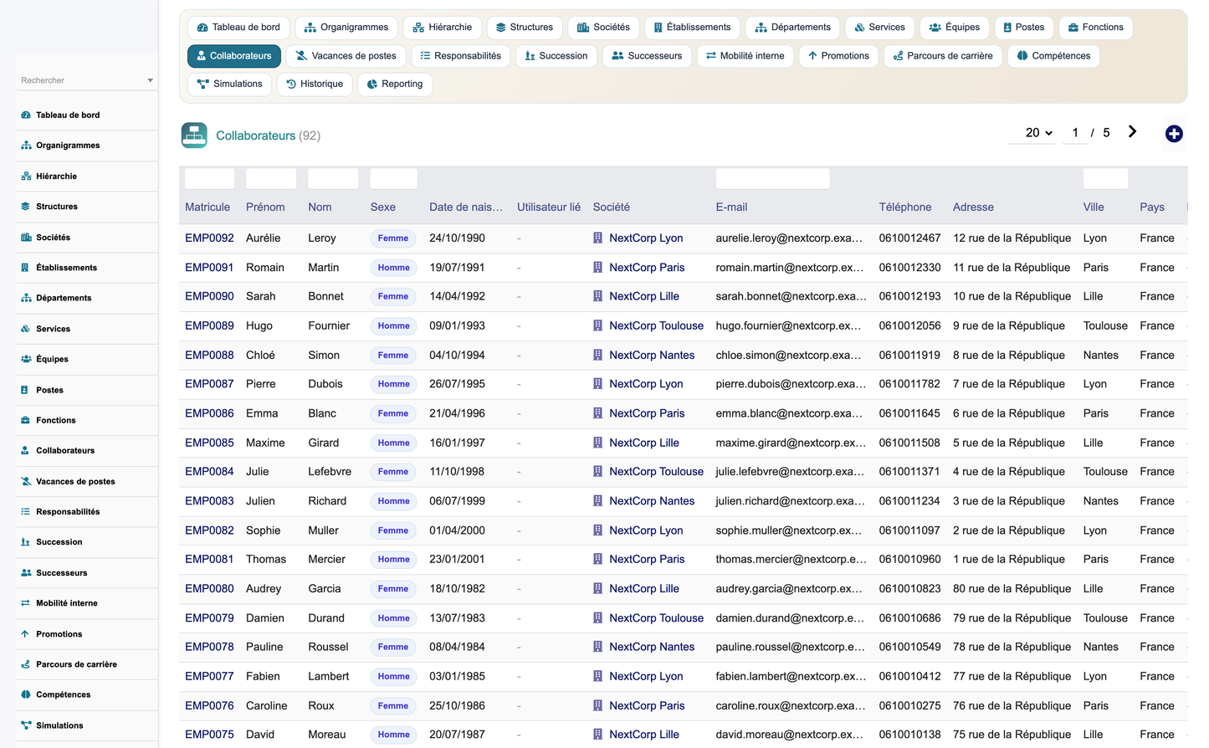
Task: Click the Succession sidebar icon
Action: click(x=26, y=542)
